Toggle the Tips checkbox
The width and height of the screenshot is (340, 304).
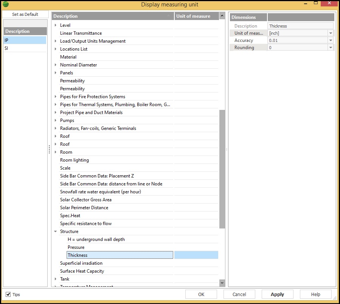8,295
